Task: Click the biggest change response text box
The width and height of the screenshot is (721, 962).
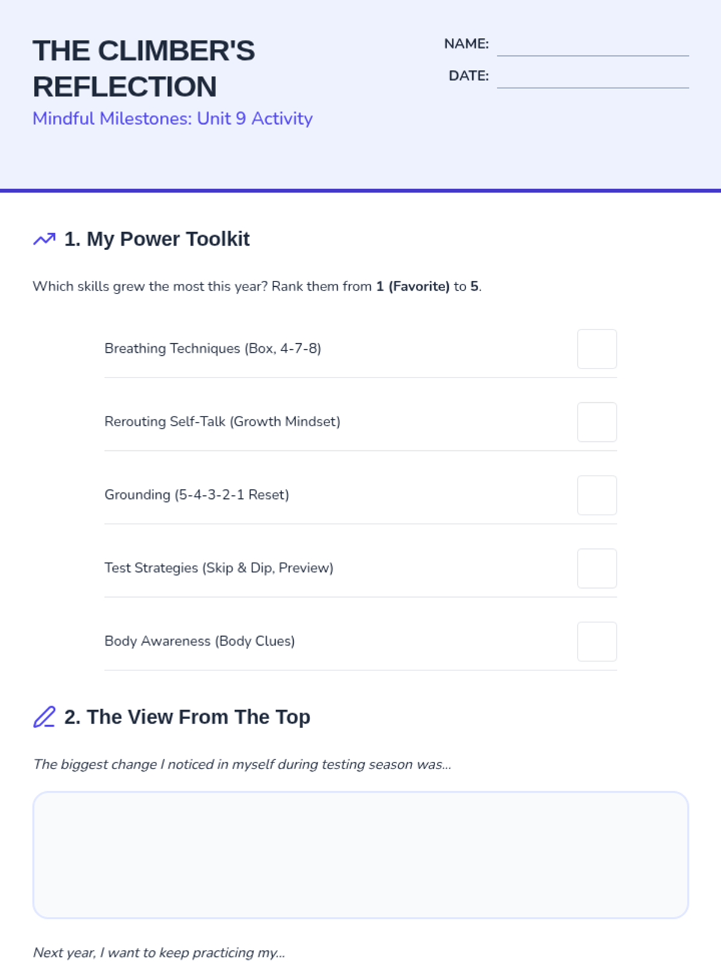Action: (x=360, y=854)
